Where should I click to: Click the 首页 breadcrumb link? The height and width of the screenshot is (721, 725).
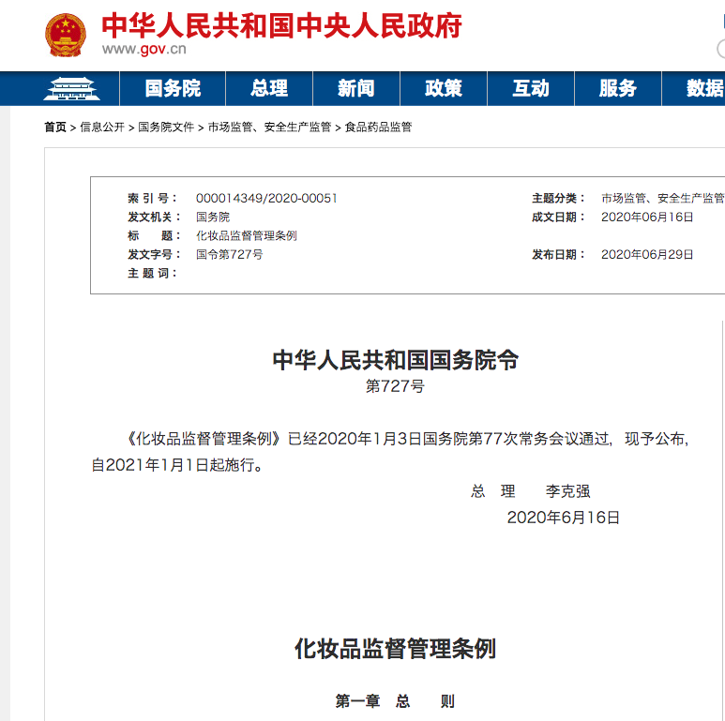pyautogui.click(x=55, y=128)
